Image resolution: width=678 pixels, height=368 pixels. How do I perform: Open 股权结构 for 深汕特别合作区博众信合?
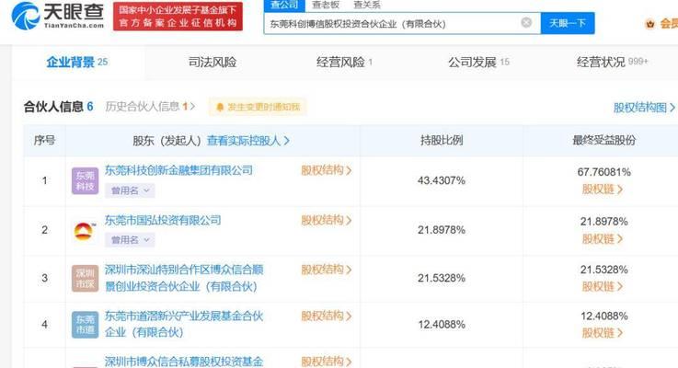327,270
